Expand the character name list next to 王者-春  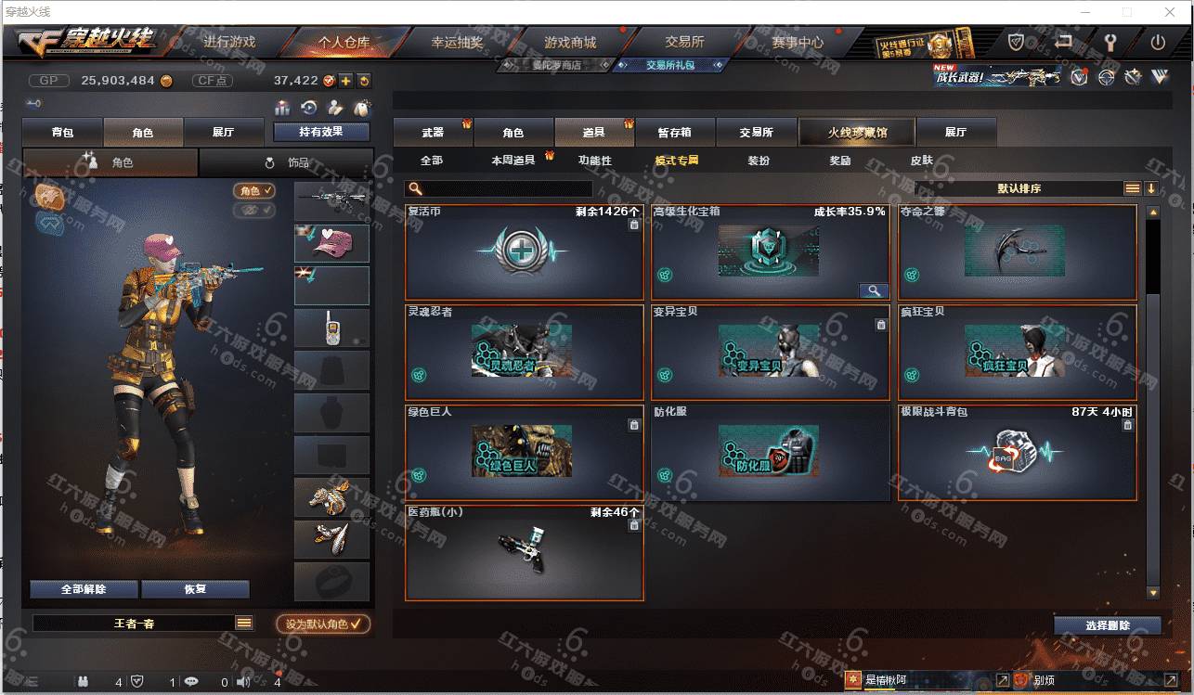244,624
